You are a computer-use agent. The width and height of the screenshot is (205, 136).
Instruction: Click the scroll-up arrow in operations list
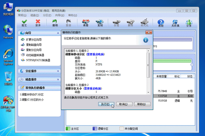click(x=148, y=51)
